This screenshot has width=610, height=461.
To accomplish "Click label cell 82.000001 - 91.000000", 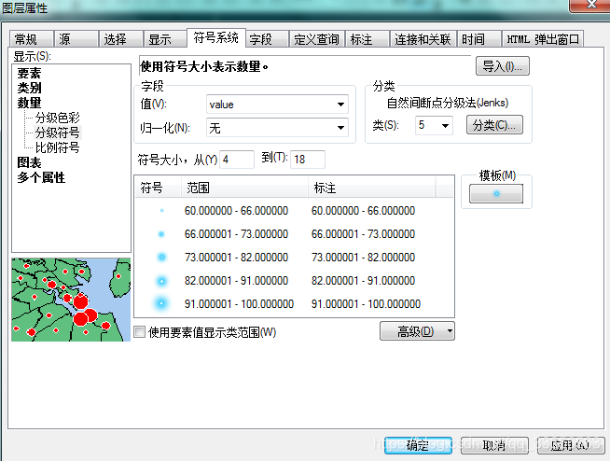I will pyautogui.click(x=363, y=281).
